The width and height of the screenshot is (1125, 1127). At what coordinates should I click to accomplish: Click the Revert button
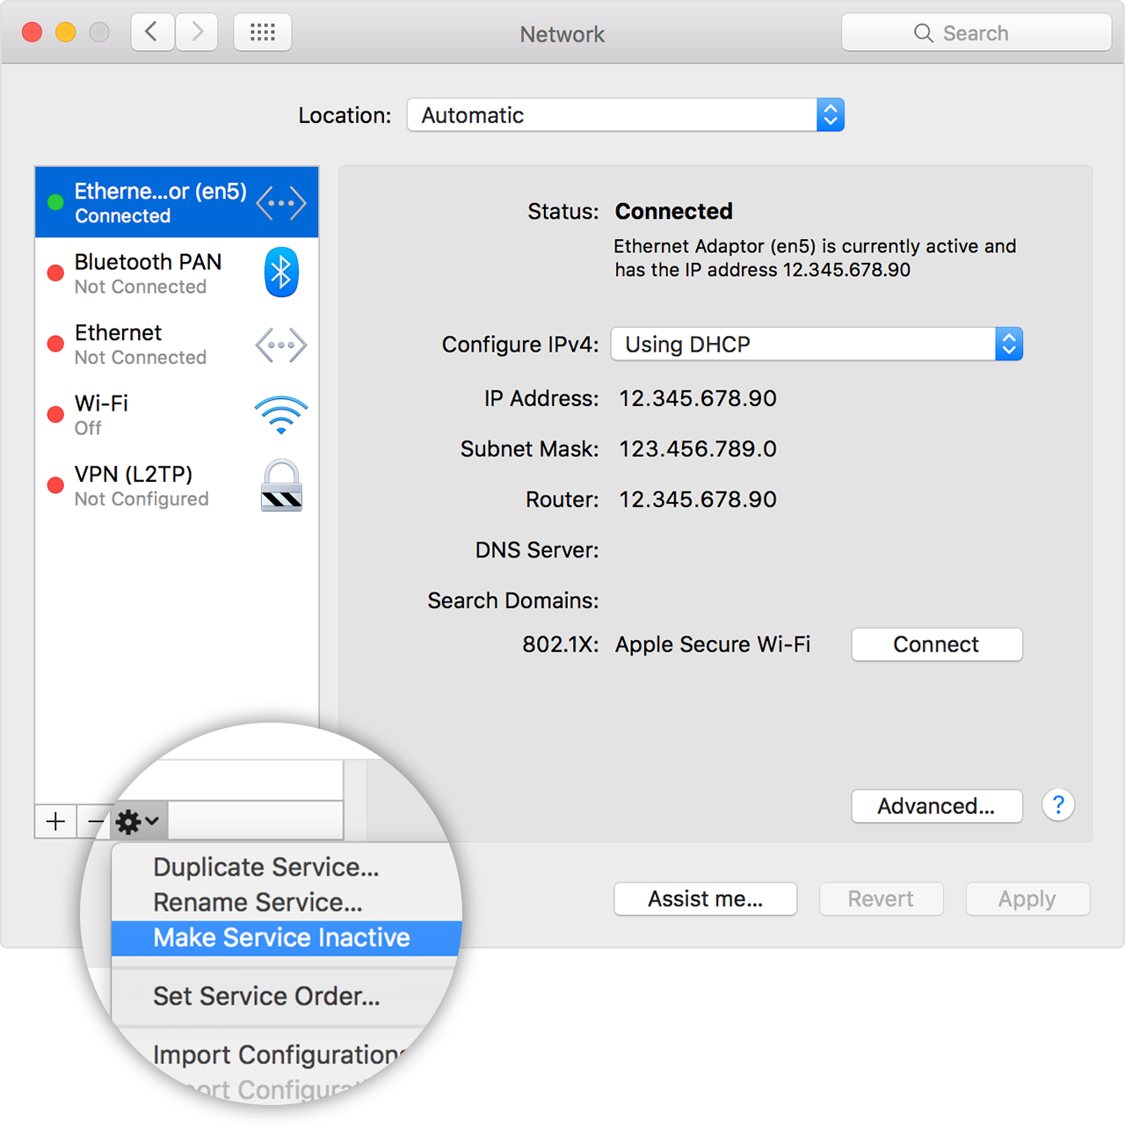click(x=882, y=899)
